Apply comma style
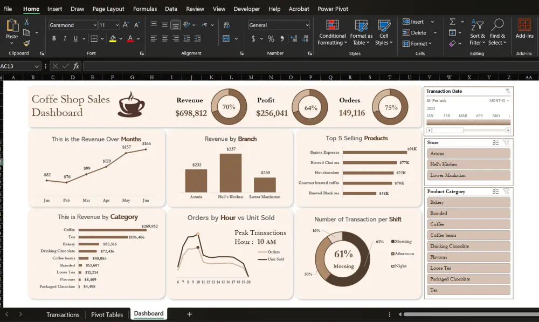Image resolution: width=539 pixels, height=322 pixels. tap(282, 39)
